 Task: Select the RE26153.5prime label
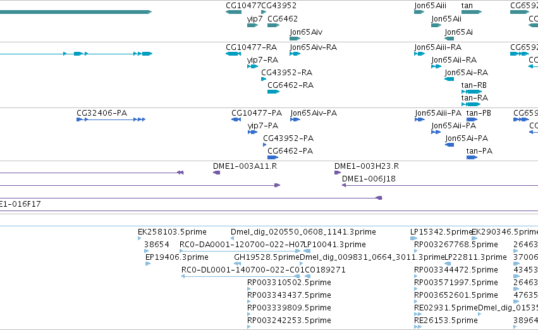click(x=446, y=321)
